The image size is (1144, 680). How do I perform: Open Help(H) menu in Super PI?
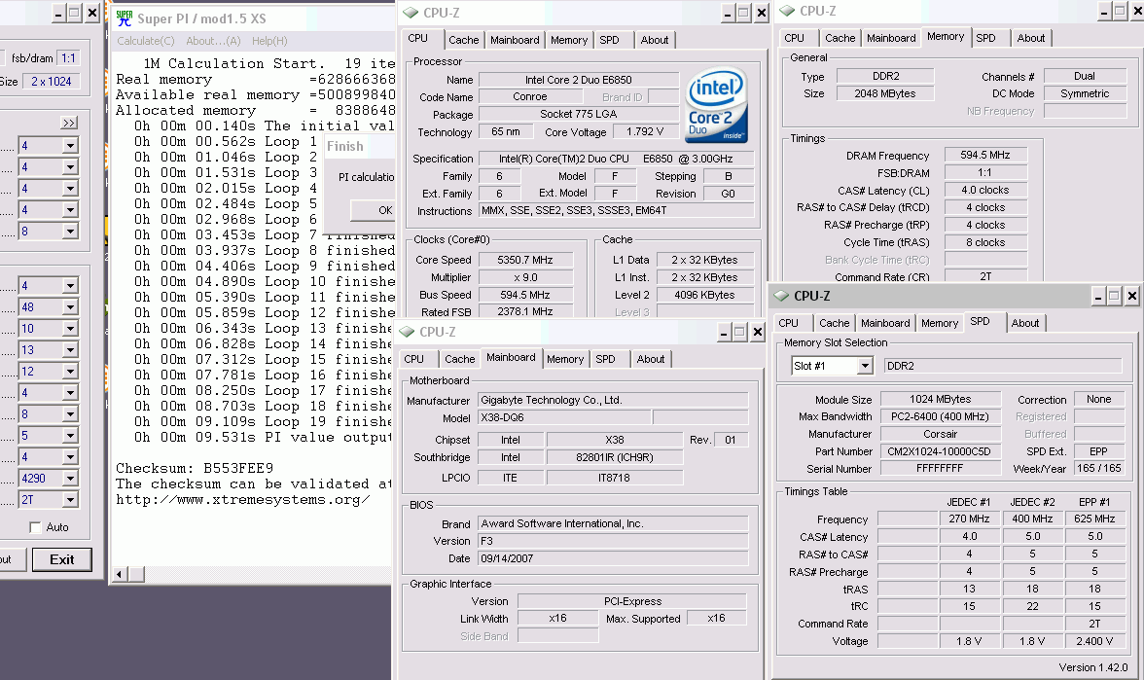pos(269,41)
